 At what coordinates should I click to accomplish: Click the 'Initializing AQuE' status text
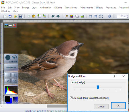click(x=34, y=111)
